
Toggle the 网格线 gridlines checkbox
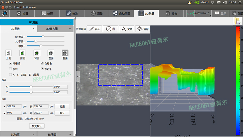click(x=10, y=63)
